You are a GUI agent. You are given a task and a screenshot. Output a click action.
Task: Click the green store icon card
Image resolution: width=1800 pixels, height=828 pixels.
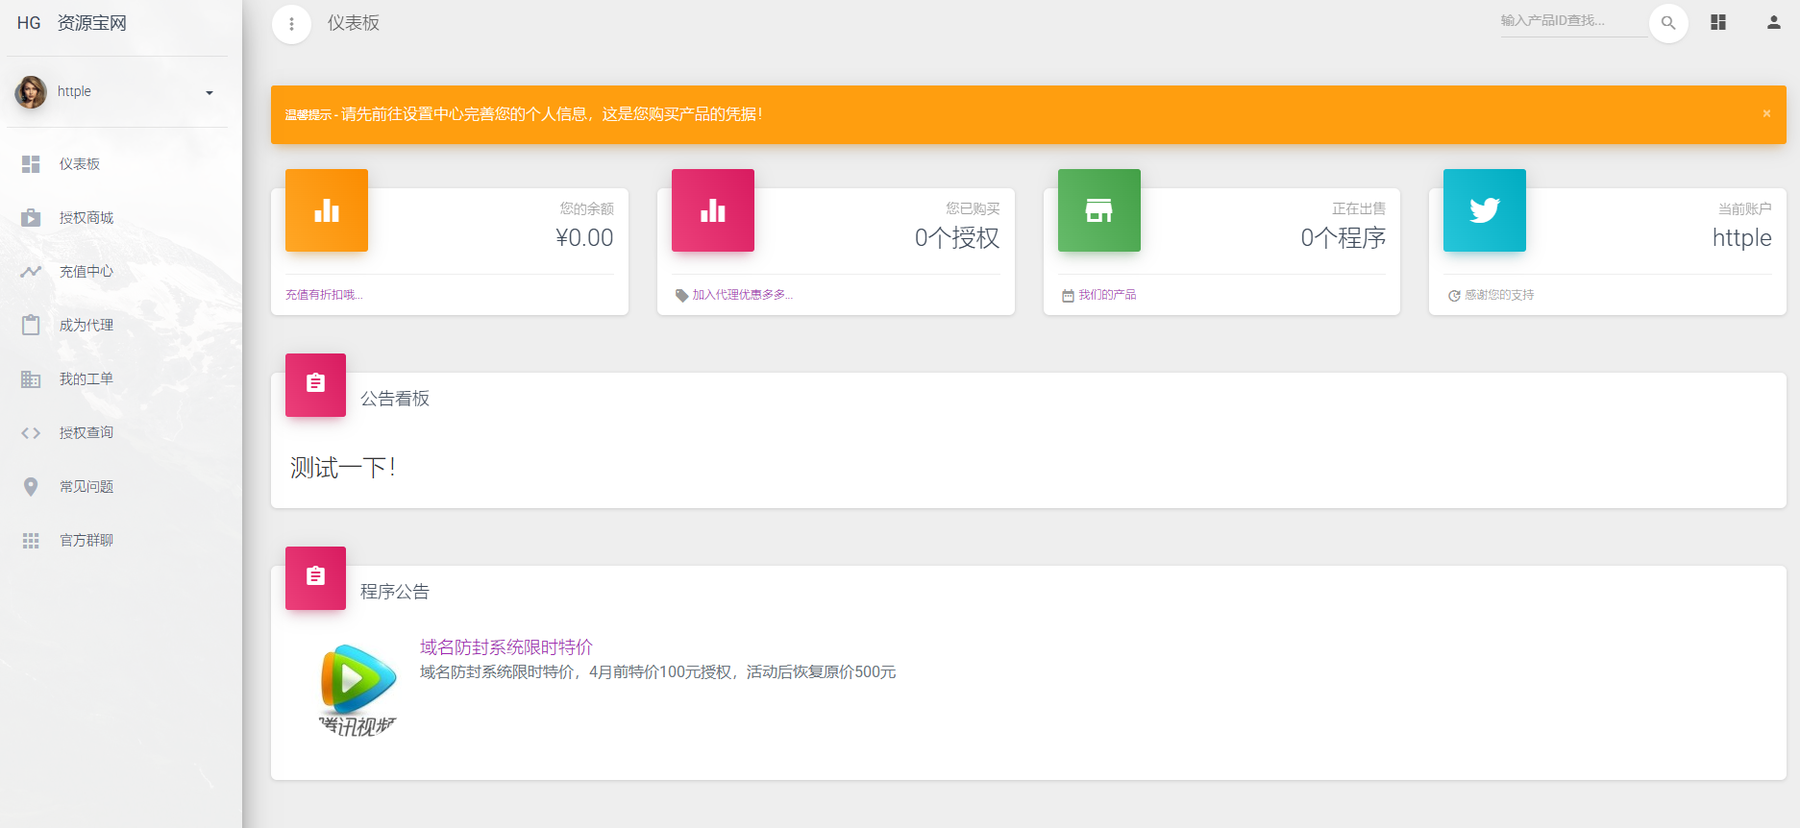point(1098,210)
